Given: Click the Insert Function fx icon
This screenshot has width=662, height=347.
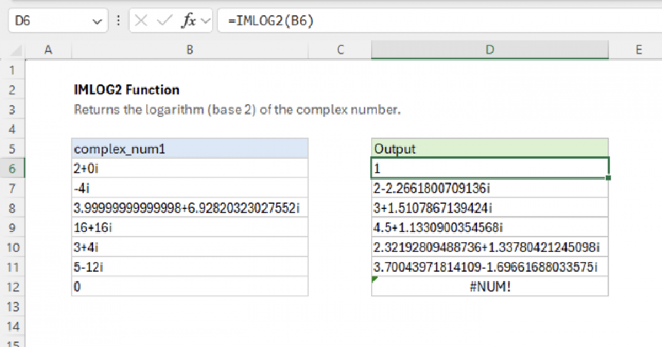Looking at the screenshot, I should coord(189,21).
